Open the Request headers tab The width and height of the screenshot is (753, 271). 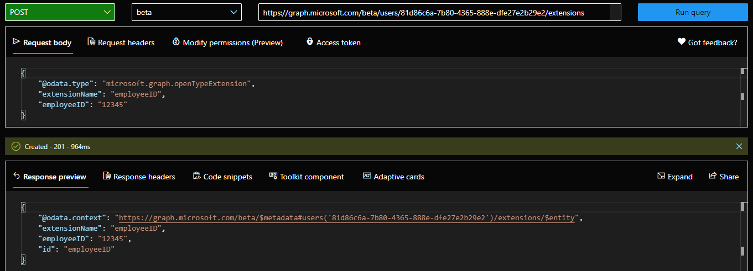coord(121,42)
